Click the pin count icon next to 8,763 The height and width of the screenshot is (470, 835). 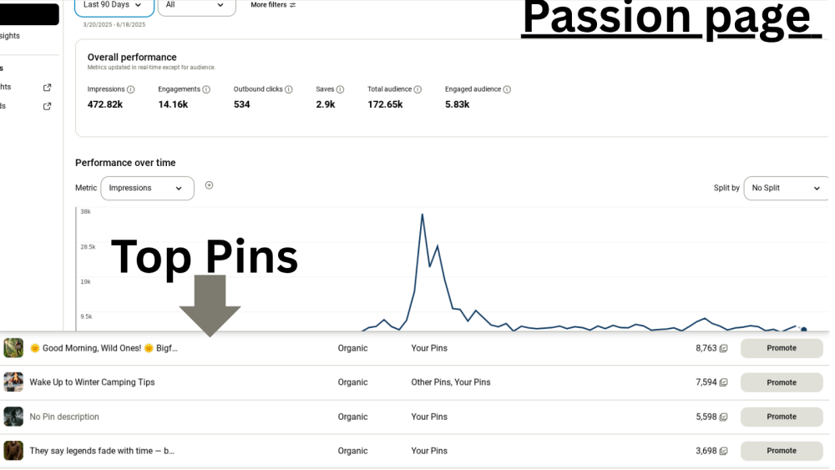click(x=724, y=348)
